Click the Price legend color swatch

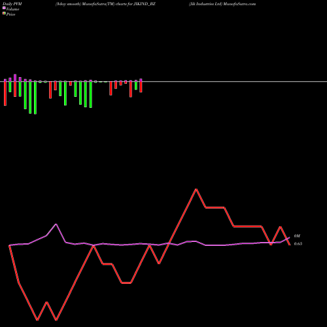pyautogui.click(x=4, y=13)
